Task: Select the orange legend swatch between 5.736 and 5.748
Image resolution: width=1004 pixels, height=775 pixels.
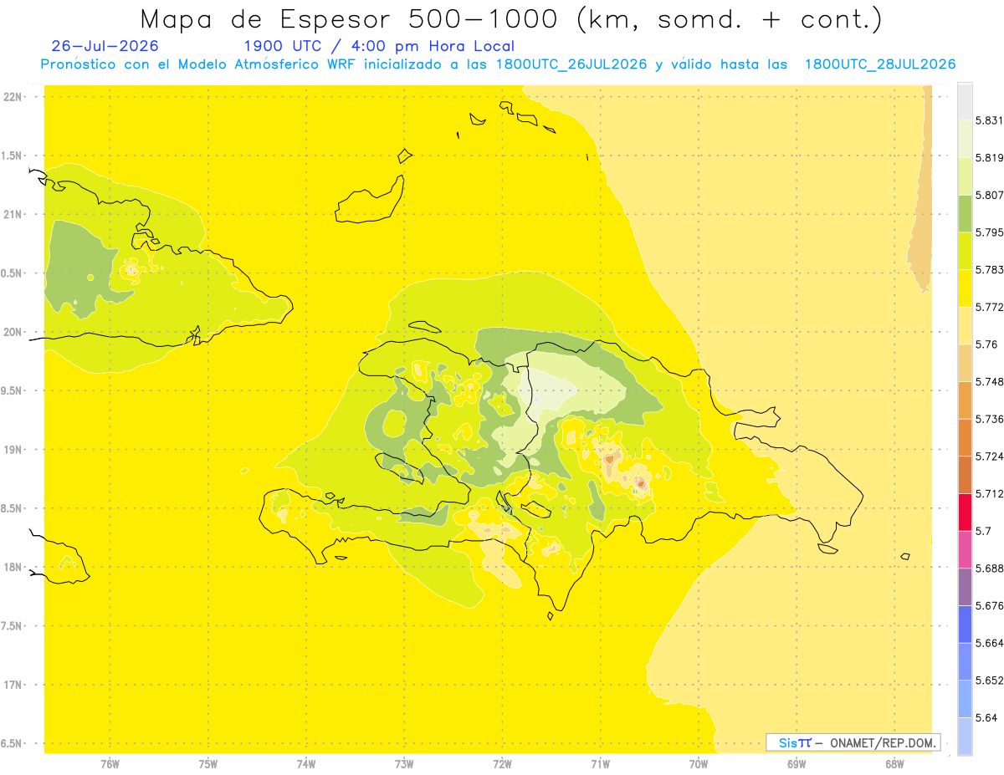Action: click(965, 400)
